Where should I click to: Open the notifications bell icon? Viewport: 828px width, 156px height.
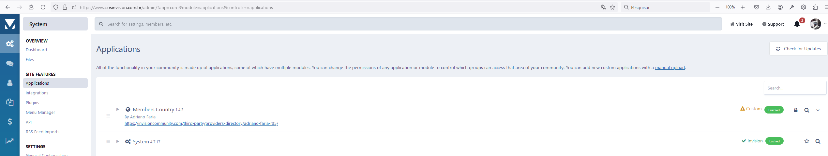pos(797,24)
